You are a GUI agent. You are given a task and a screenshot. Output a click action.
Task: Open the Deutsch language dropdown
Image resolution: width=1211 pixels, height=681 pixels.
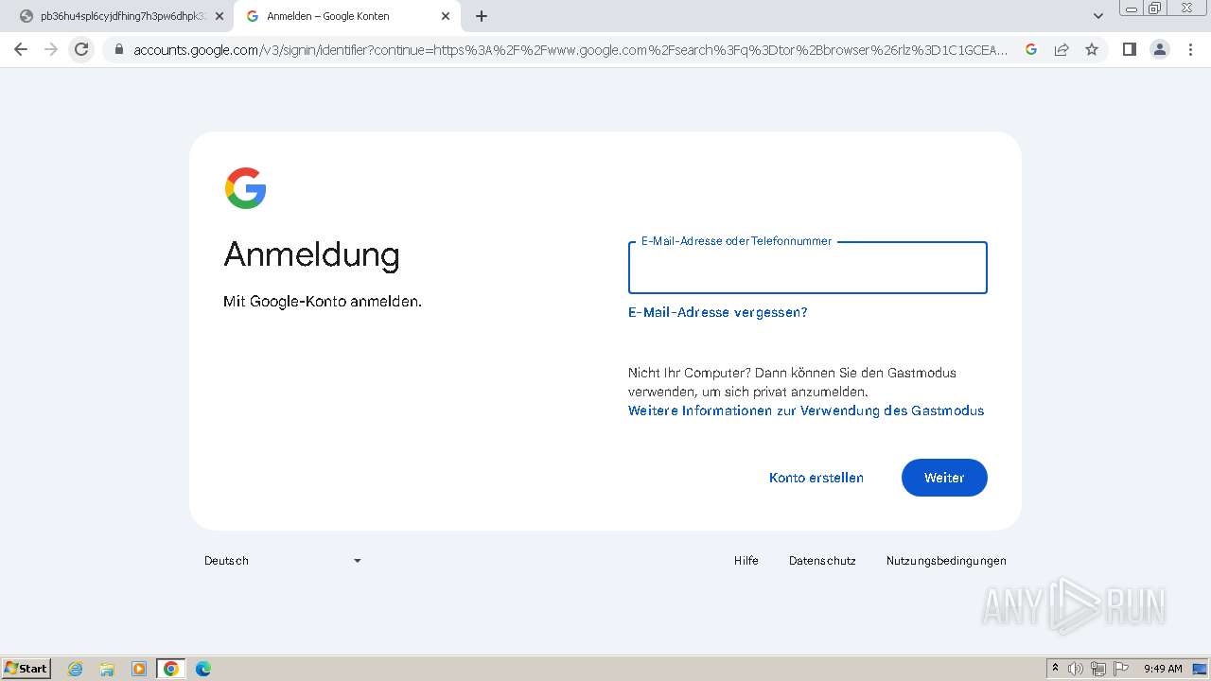[x=283, y=561]
